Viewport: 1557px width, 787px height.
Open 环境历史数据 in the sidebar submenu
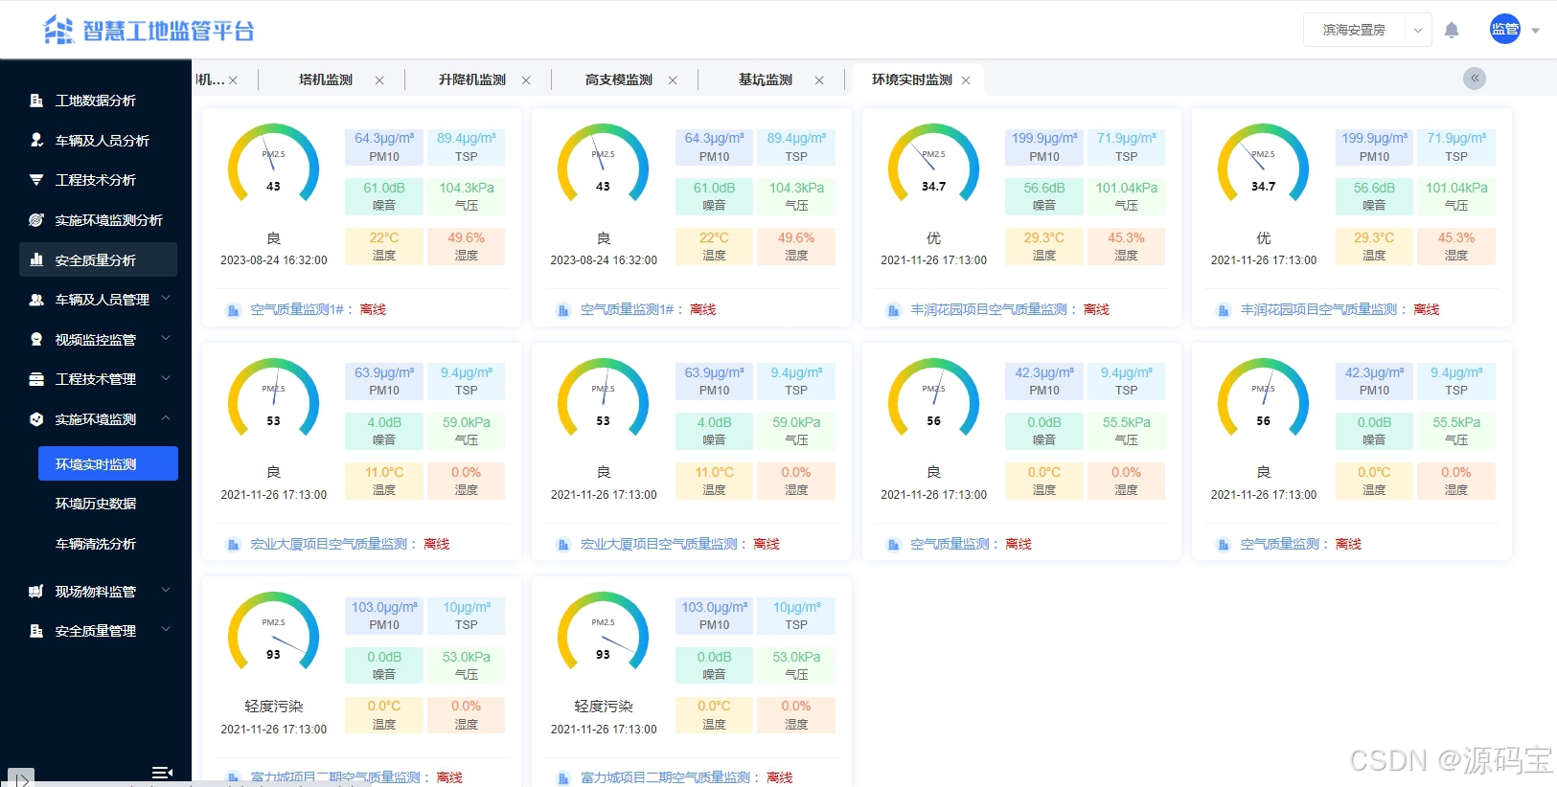(96, 504)
